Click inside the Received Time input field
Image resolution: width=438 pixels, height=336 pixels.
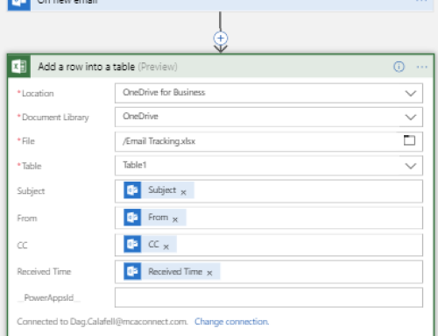click(x=269, y=272)
